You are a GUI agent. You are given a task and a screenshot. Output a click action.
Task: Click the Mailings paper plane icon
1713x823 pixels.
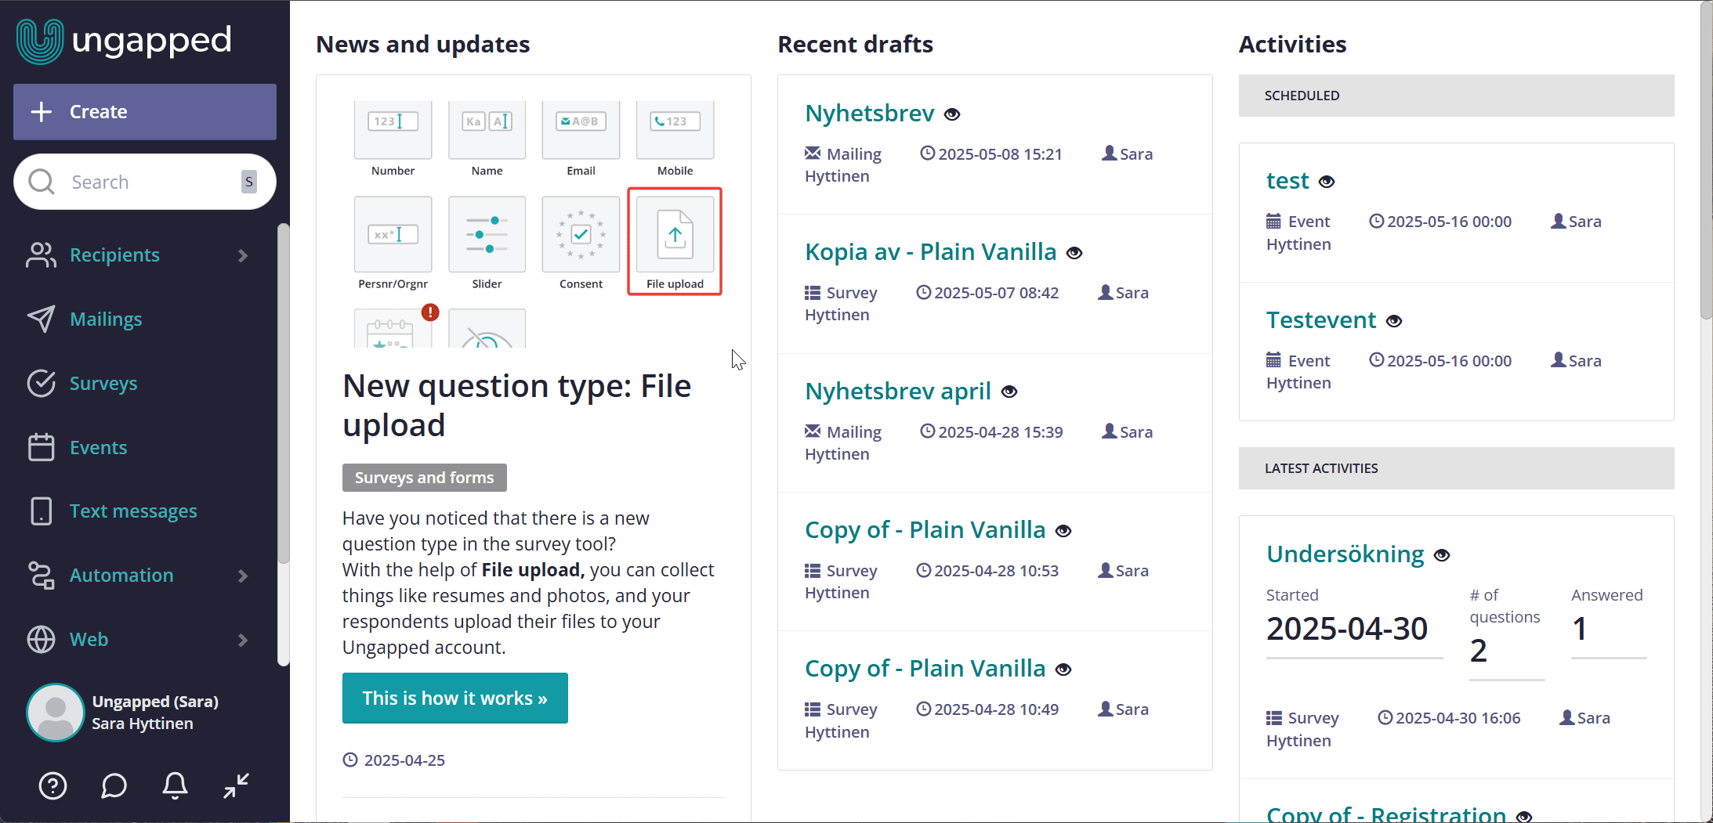point(41,319)
